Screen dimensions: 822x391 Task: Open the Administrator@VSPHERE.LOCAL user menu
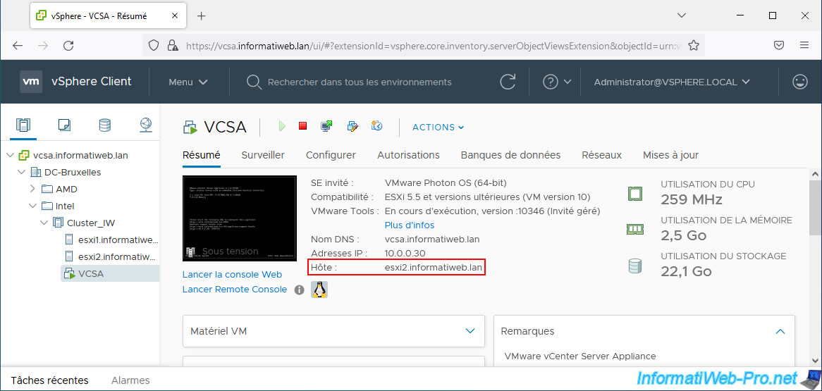tap(672, 82)
